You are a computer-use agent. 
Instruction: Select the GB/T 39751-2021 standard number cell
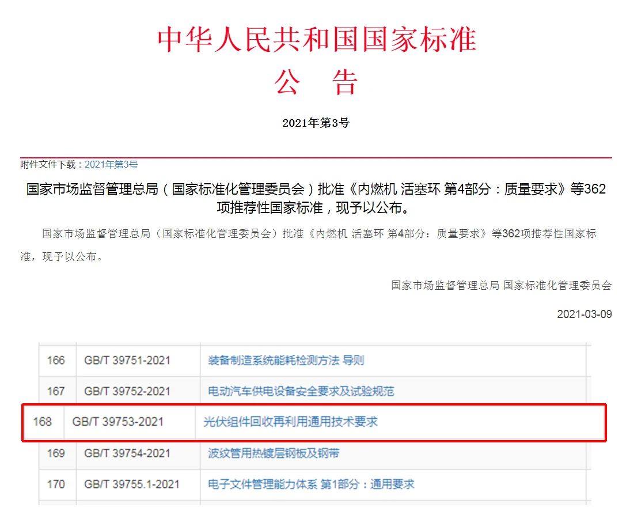point(127,361)
